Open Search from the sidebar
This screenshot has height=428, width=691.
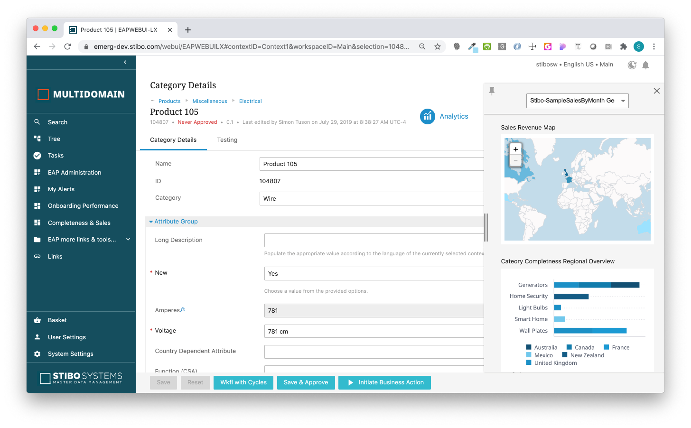tap(57, 122)
